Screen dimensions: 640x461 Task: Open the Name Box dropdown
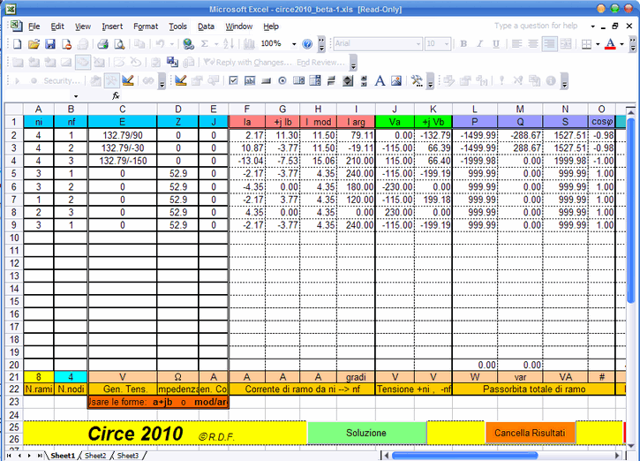click(x=76, y=96)
